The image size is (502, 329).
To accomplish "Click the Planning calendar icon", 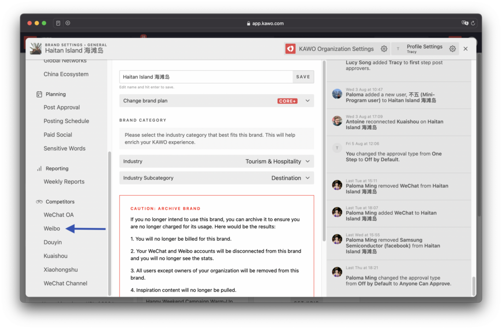I will 39,94.
